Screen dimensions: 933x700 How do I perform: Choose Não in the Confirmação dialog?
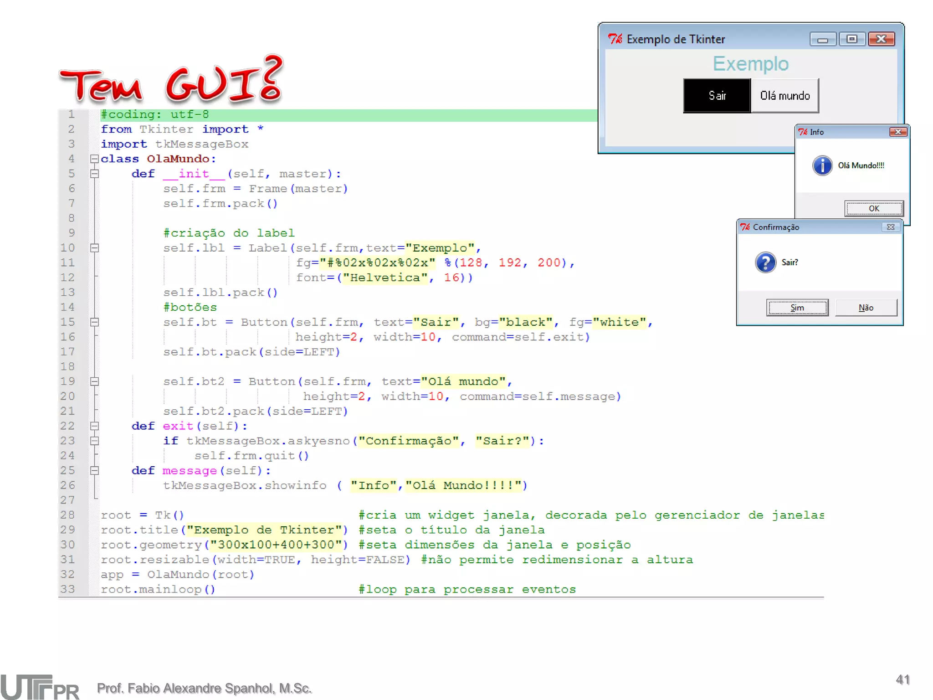[x=866, y=308]
